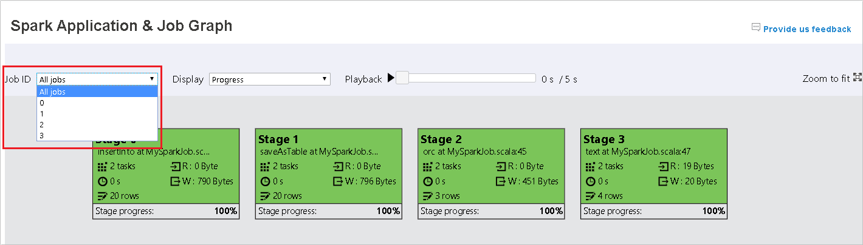
Task: Open the Job ID dropdown
Action: (97, 79)
